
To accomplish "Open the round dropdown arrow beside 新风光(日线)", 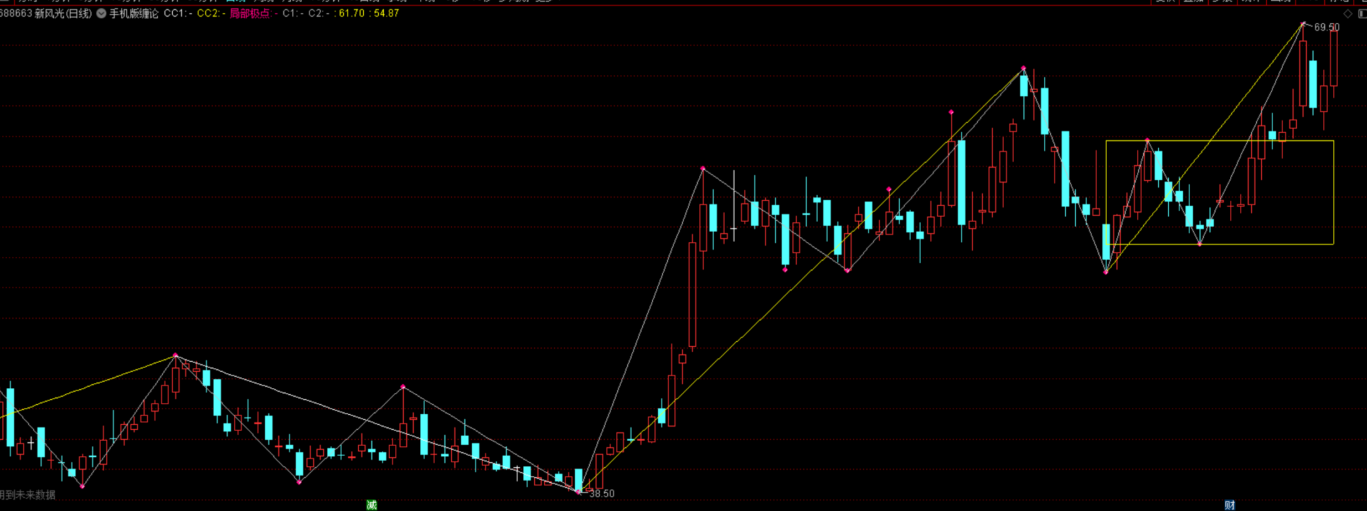I will 101,14.
